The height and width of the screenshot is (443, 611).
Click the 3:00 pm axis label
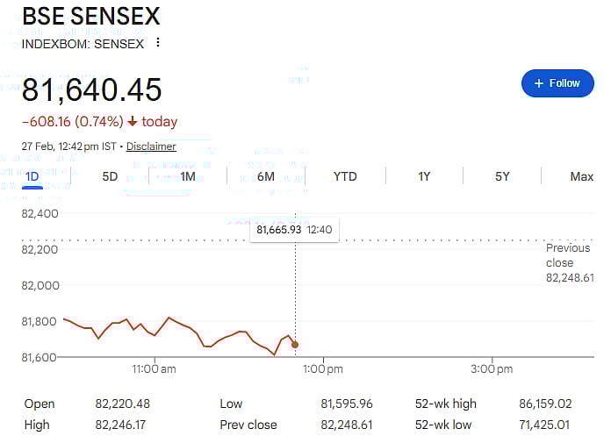click(492, 369)
